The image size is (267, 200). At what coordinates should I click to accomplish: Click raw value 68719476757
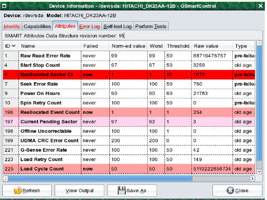(x=210, y=56)
